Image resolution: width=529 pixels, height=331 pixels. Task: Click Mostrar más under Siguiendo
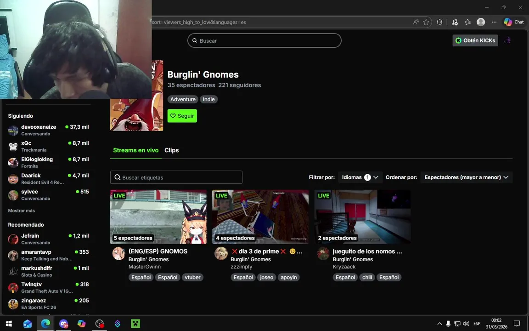tap(21, 211)
